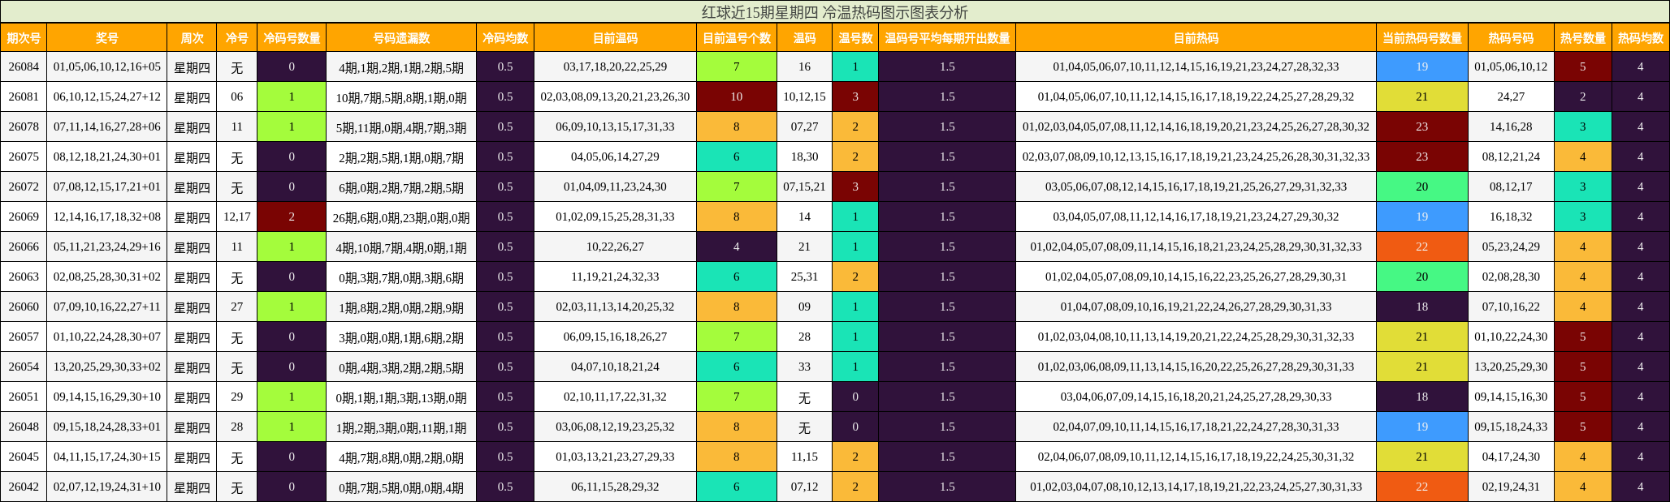Click warm code cell 18,30
The width and height of the screenshot is (1670, 502).
(804, 157)
